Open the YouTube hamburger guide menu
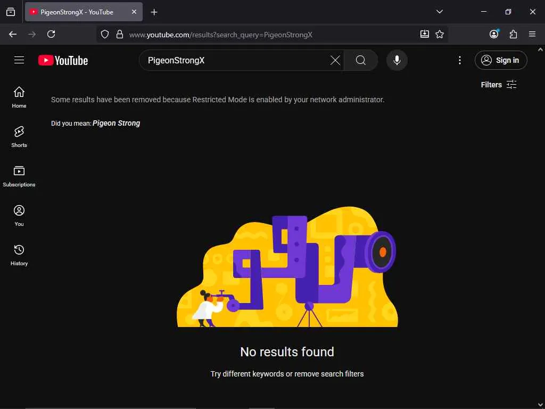The image size is (545, 409). click(19, 60)
